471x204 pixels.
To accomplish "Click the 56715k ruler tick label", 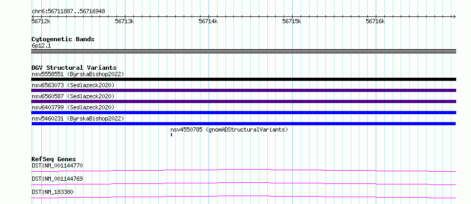I will (x=292, y=21).
